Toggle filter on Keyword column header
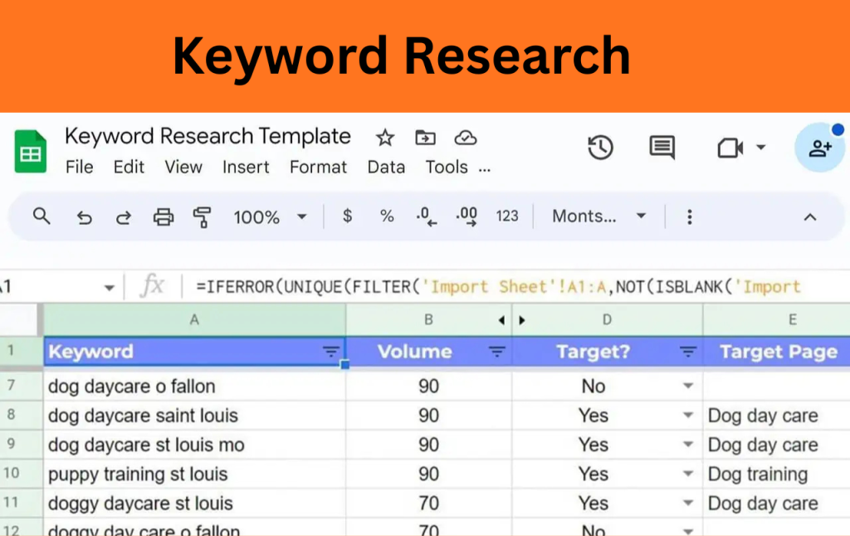 point(330,352)
